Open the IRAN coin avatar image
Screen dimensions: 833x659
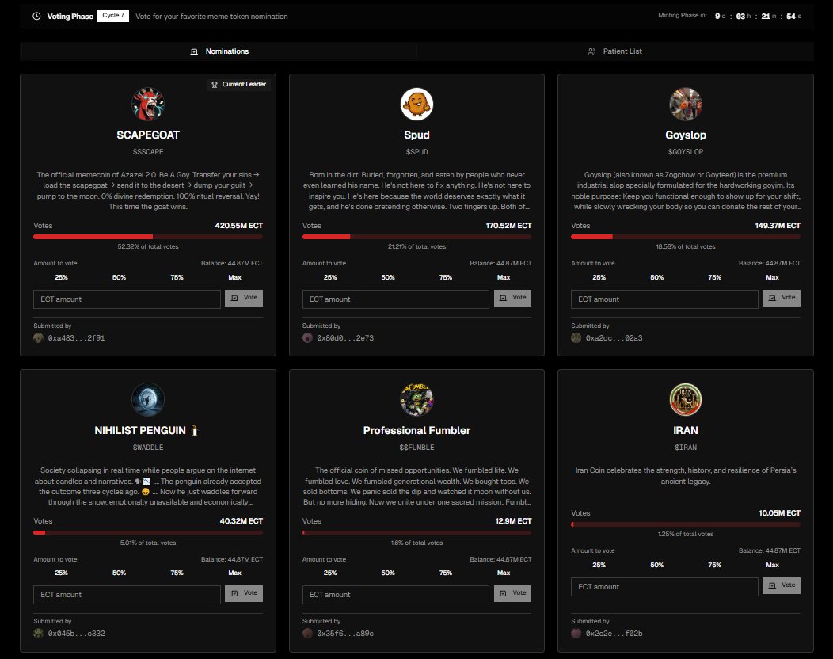coord(685,400)
